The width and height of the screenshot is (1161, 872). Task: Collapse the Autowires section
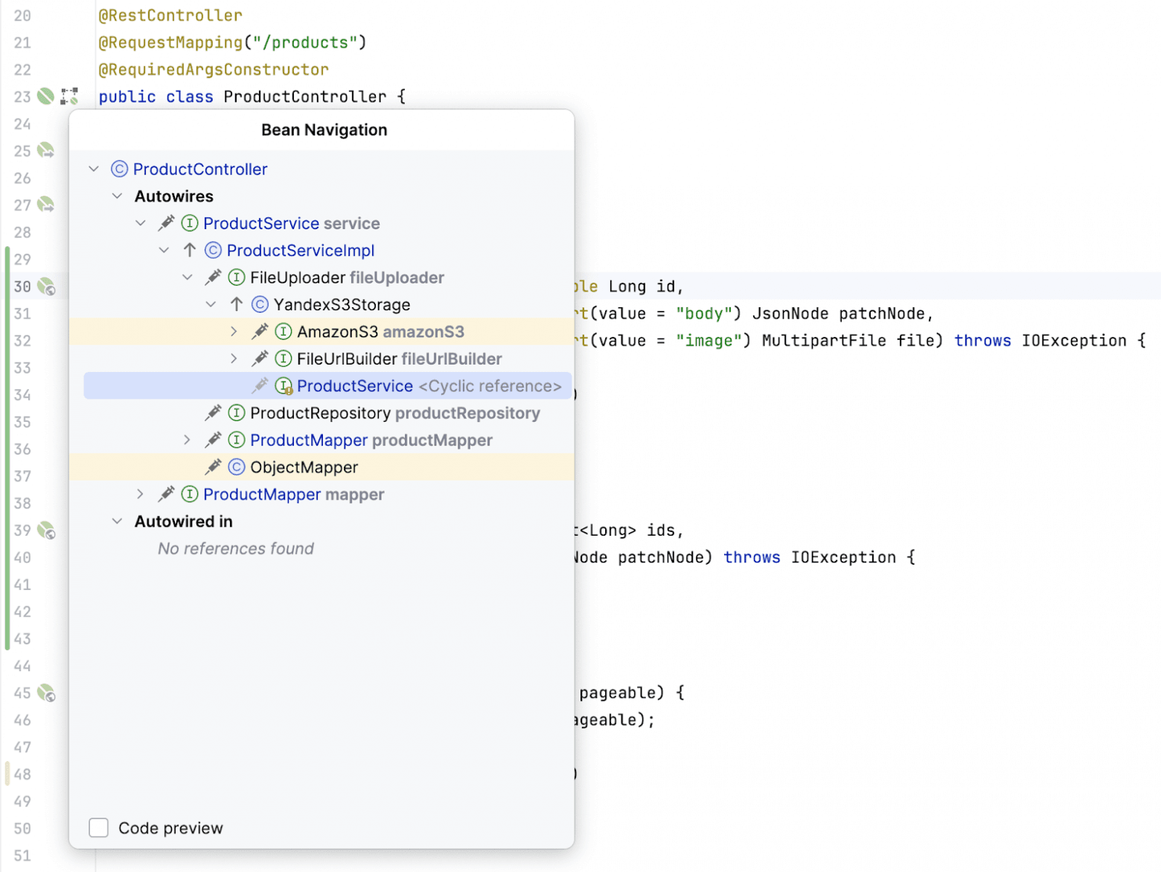pyautogui.click(x=117, y=196)
